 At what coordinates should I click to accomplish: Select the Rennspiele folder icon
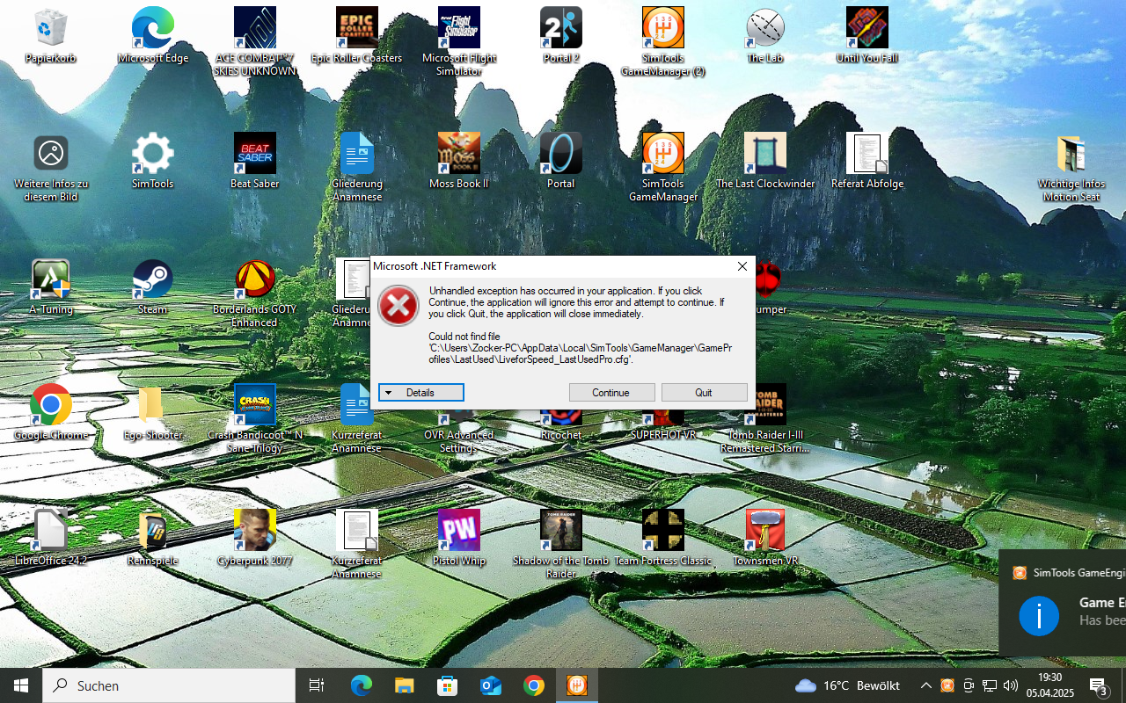click(153, 540)
